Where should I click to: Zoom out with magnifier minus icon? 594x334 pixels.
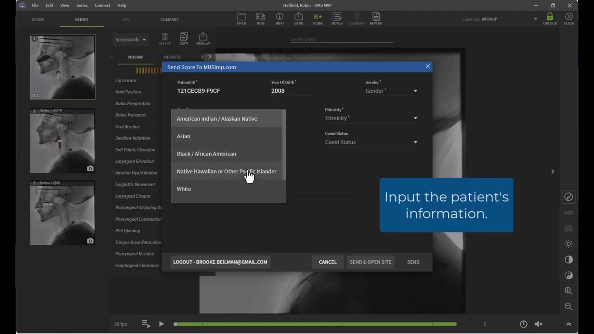[568, 306]
